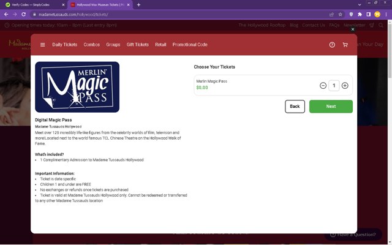Expand the tab search dropdown arrow
This screenshot has width=392, height=245.
pyautogui.click(x=360, y=5)
